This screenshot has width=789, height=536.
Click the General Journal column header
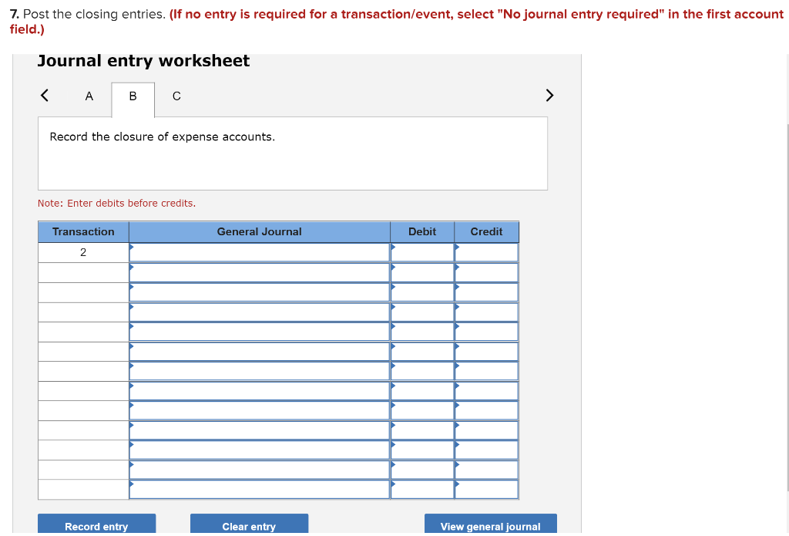[259, 231]
